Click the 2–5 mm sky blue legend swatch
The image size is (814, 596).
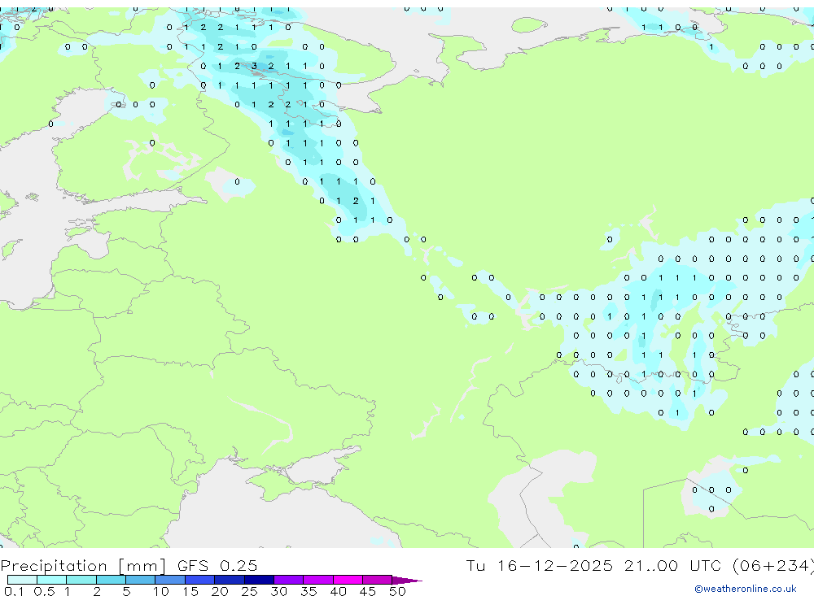(x=111, y=580)
